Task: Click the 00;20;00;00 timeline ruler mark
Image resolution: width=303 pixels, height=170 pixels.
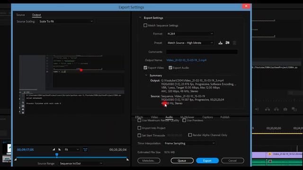Action: point(274,128)
